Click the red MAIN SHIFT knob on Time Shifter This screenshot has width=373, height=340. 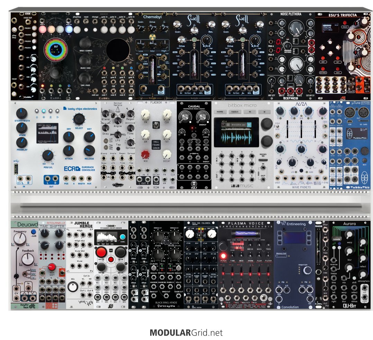(x=52, y=267)
